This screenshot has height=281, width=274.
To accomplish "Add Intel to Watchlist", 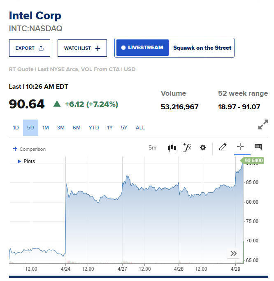I will click(x=82, y=48).
